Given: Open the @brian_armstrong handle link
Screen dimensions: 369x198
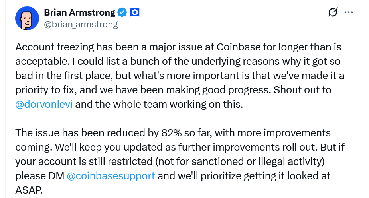Looking at the screenshot, I should click(81, 24).
